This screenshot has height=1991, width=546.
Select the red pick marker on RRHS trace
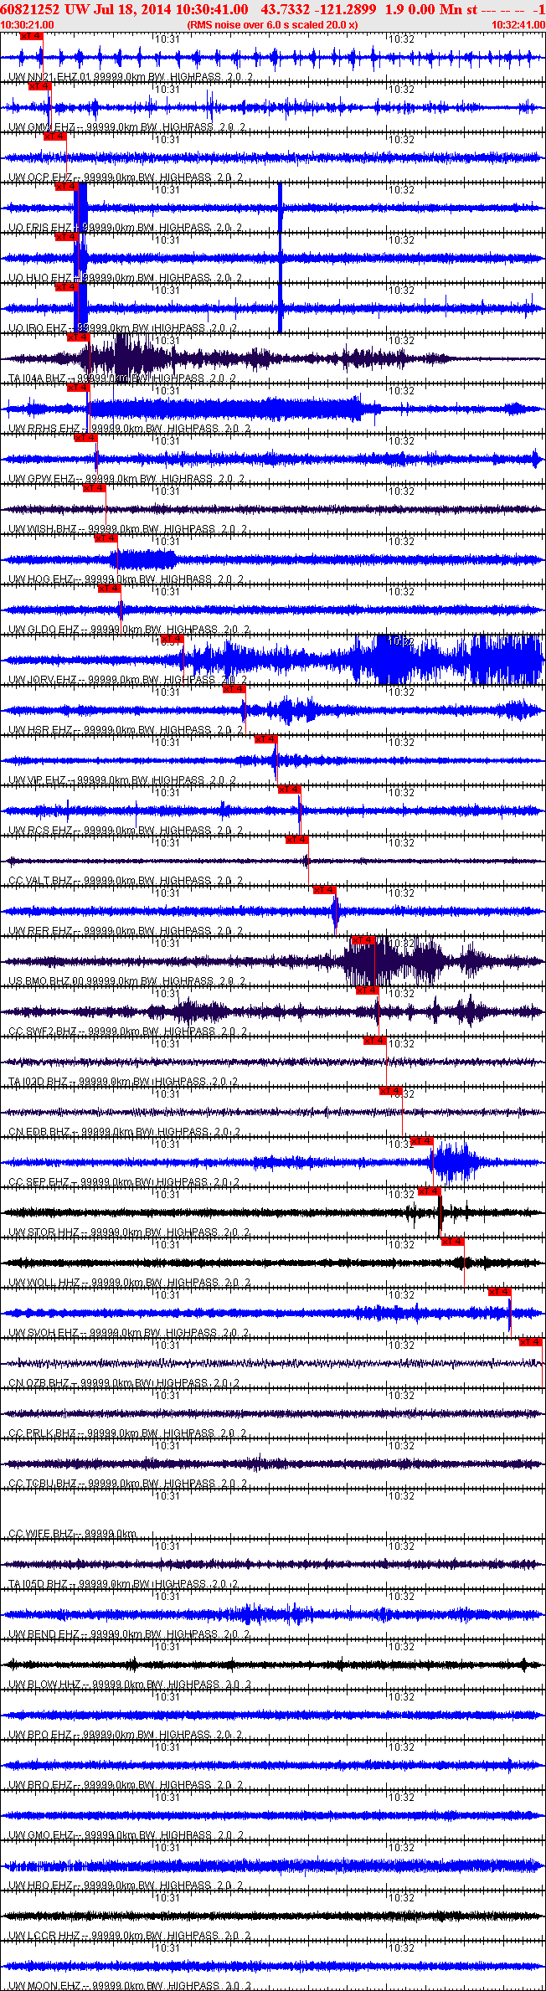pos(77,388)
